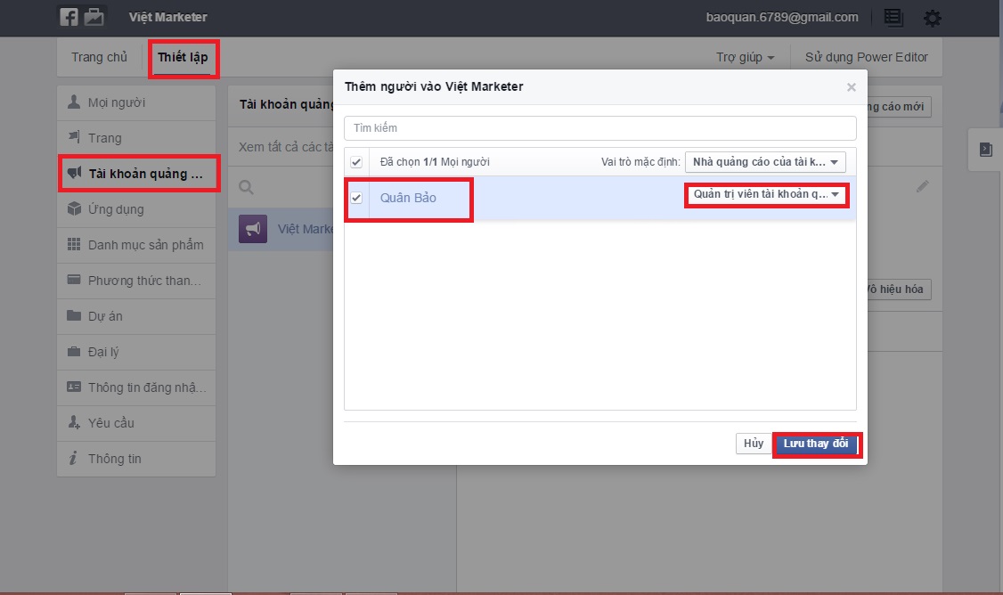Open Đại lý in the sidebar
1003x595 pixels.
[x=136, y=352]
